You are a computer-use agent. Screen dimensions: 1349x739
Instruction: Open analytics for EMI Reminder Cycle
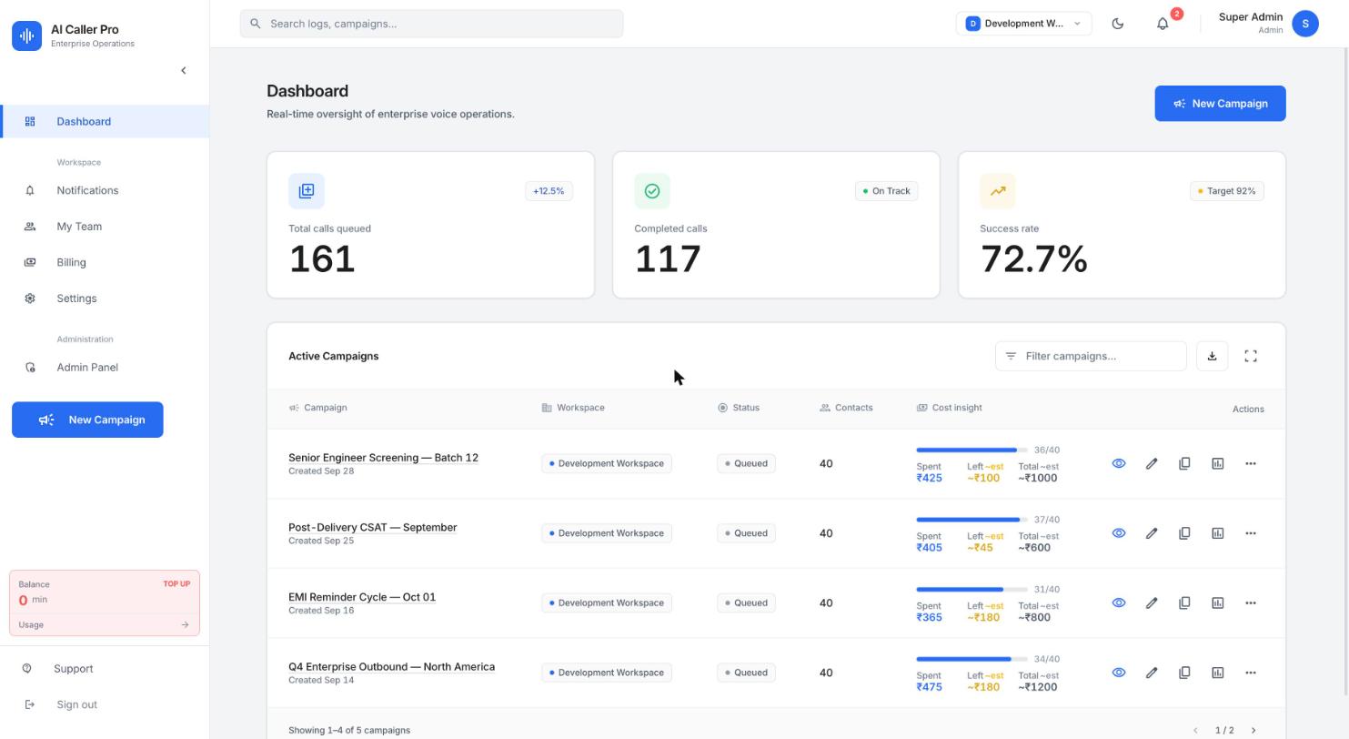coord(1217,602)
